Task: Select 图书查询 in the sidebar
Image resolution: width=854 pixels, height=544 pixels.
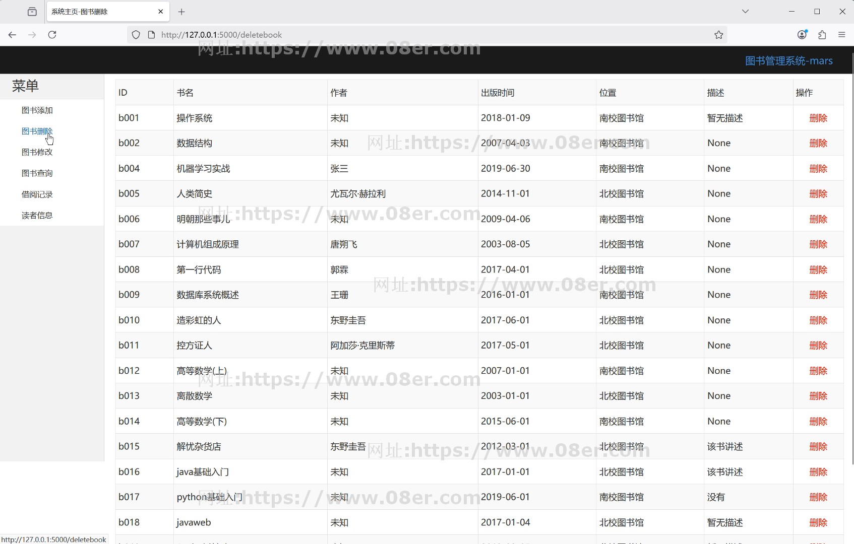Action: point(37,173)
